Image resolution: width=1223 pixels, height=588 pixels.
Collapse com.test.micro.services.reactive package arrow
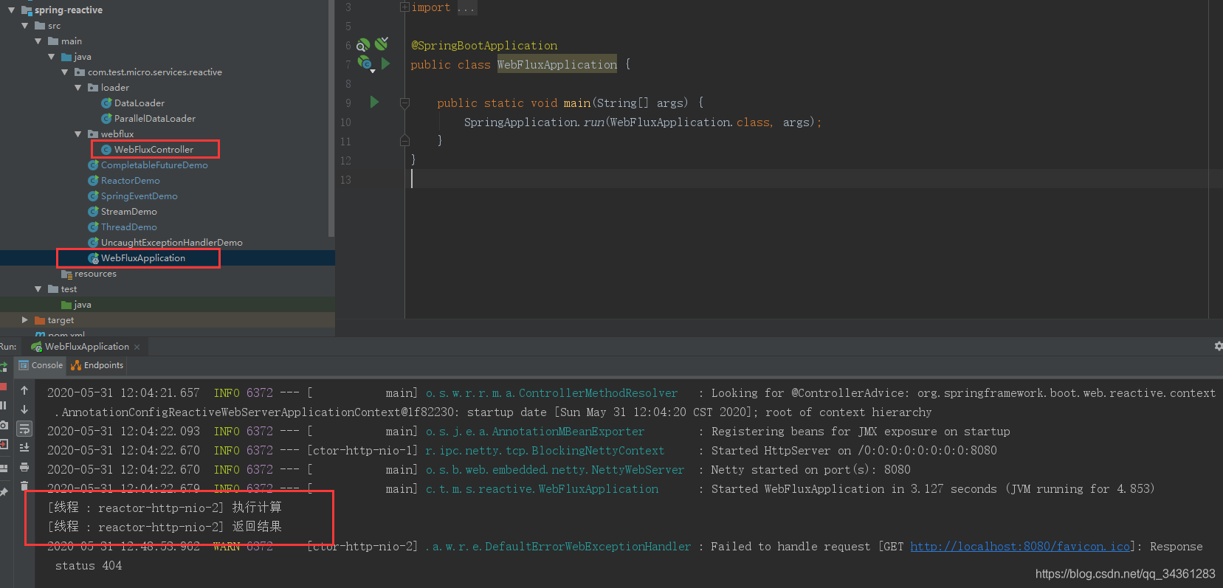(64, 72)
